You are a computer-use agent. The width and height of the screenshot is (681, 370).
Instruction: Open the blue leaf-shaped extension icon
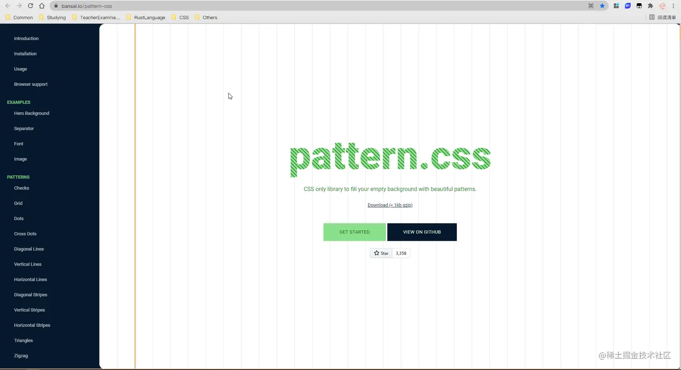628,6
